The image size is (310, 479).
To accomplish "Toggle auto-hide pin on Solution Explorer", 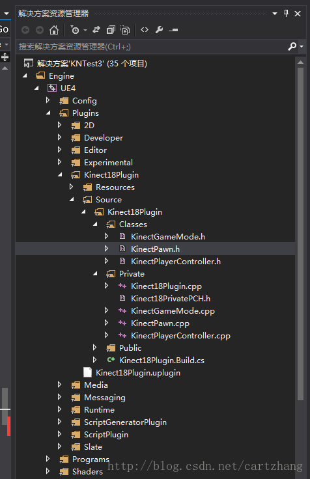I will pyautogui.click(x=286, y=14).
